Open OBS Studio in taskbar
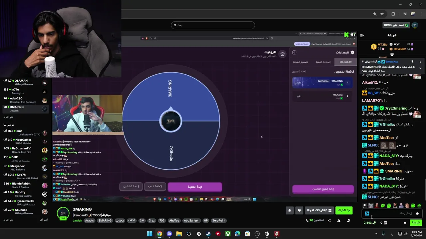The height and width of the screenshot is (239, 426). pyautogui.click(x=257, y=234)
